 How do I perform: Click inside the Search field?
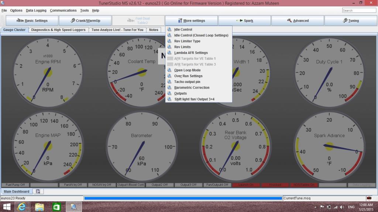[359, 10]
